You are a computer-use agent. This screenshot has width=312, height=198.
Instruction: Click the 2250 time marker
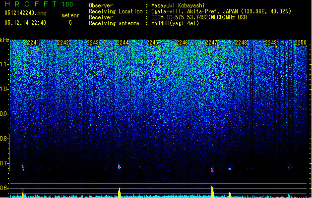(x=301, y=43)
